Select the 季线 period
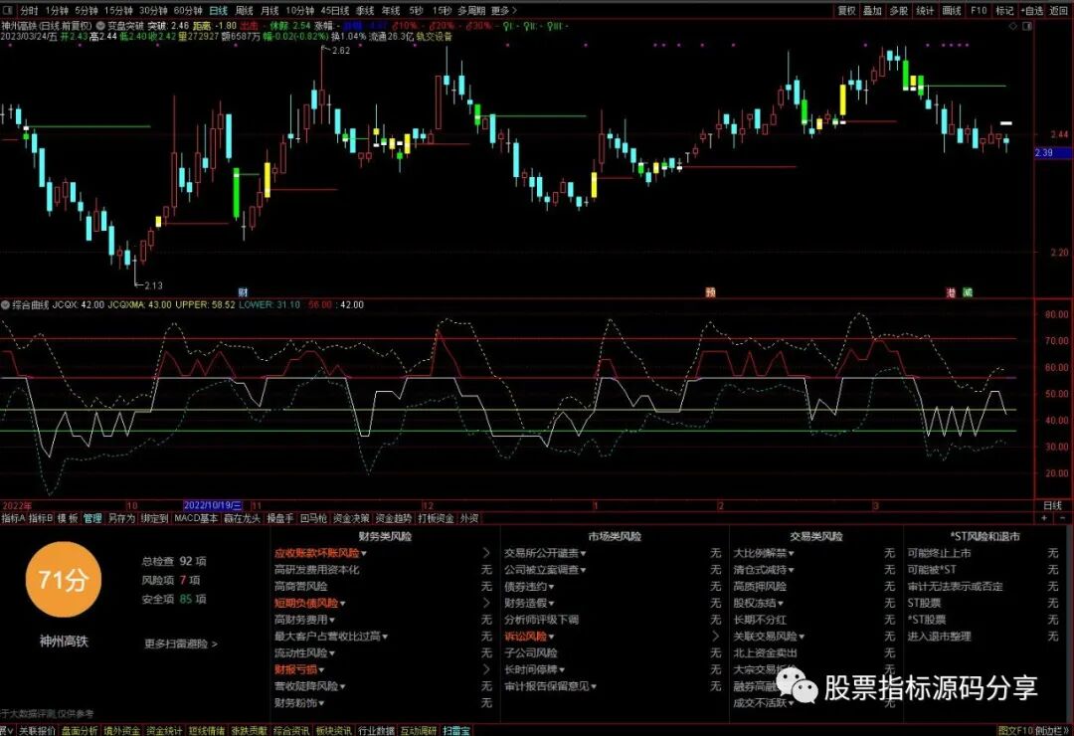Viewport: 1074px width, 736px height. point(364,10)
